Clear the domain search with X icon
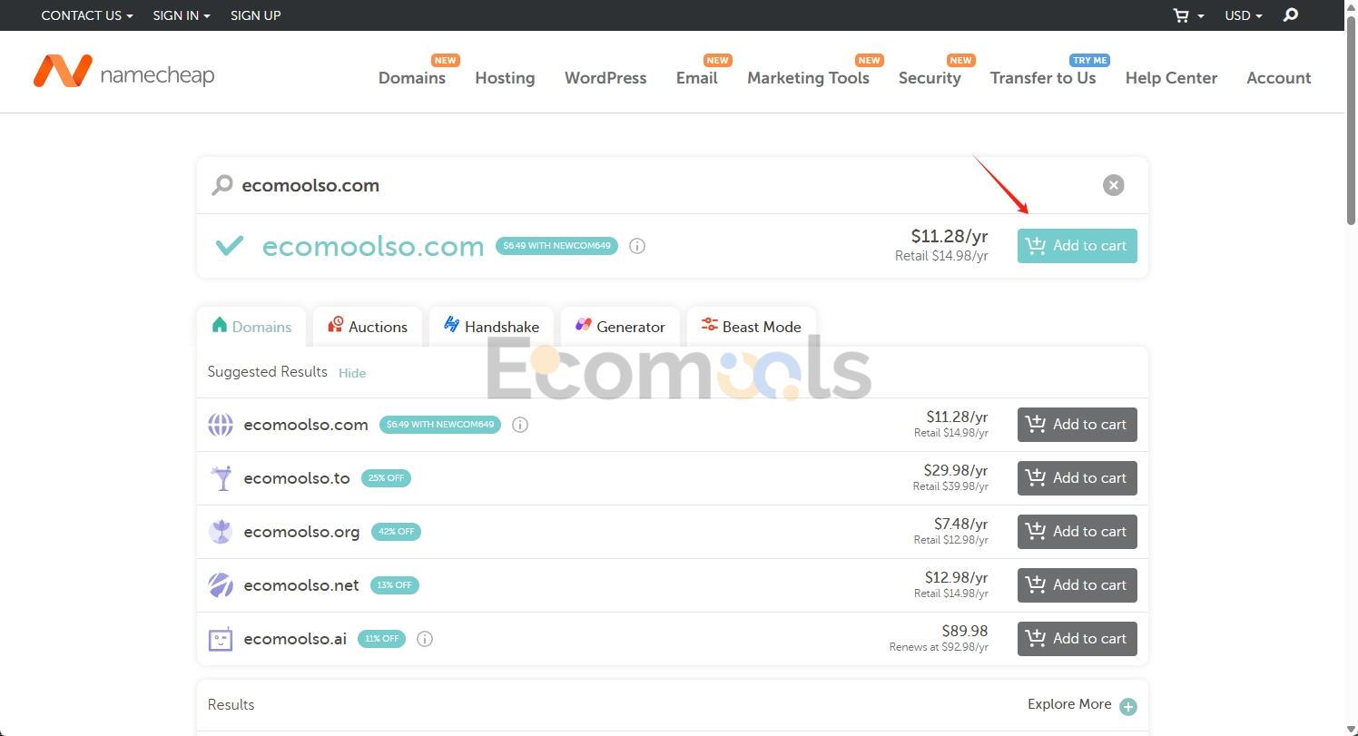1358x736 pixels. [x=1113, y=185]
